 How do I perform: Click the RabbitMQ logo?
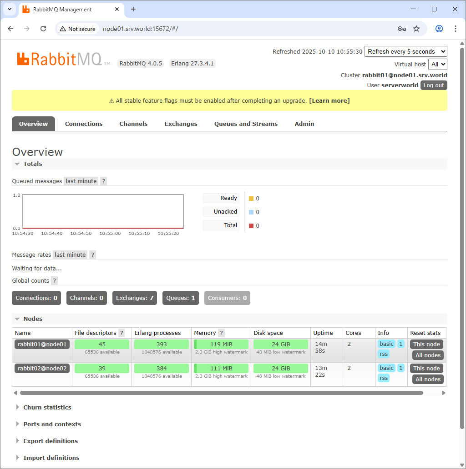tap(59, 59)
